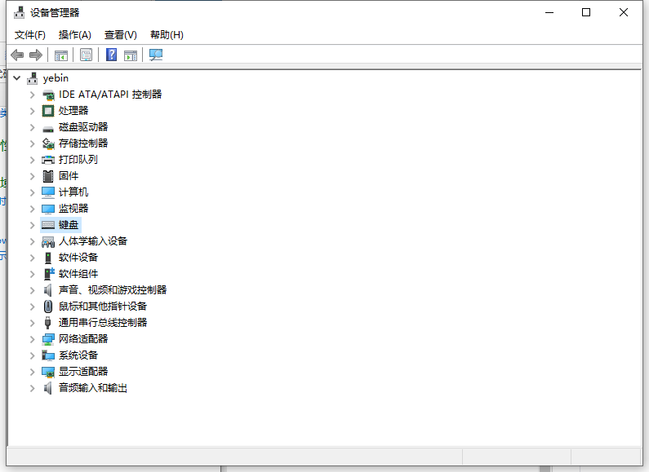Click the 处理器 processor icon
This screenshot has height=472, width=649.
click(48, 111)
